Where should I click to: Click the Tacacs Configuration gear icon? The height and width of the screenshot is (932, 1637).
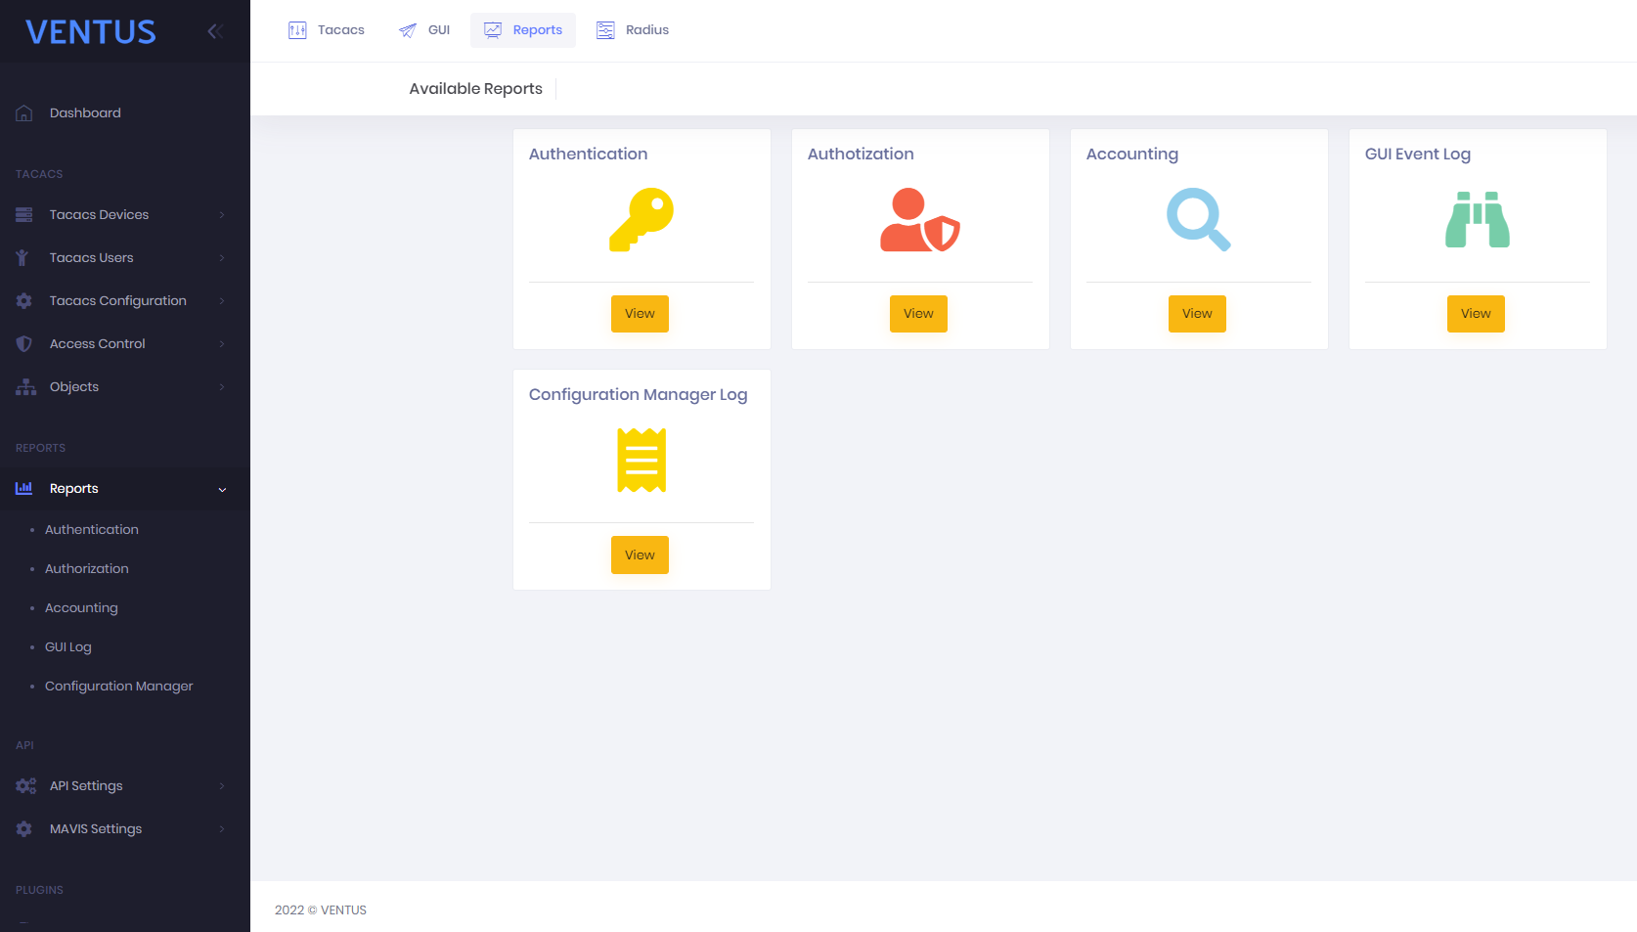pyautogui.click(x=24, y=301)
